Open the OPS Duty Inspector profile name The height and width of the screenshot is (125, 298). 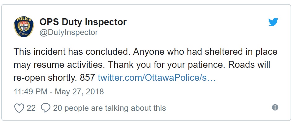coord(83,22)
